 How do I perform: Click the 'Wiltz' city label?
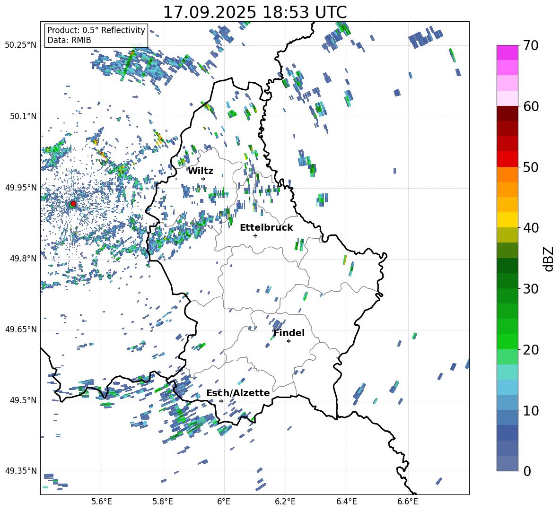[x=201, y=171]
